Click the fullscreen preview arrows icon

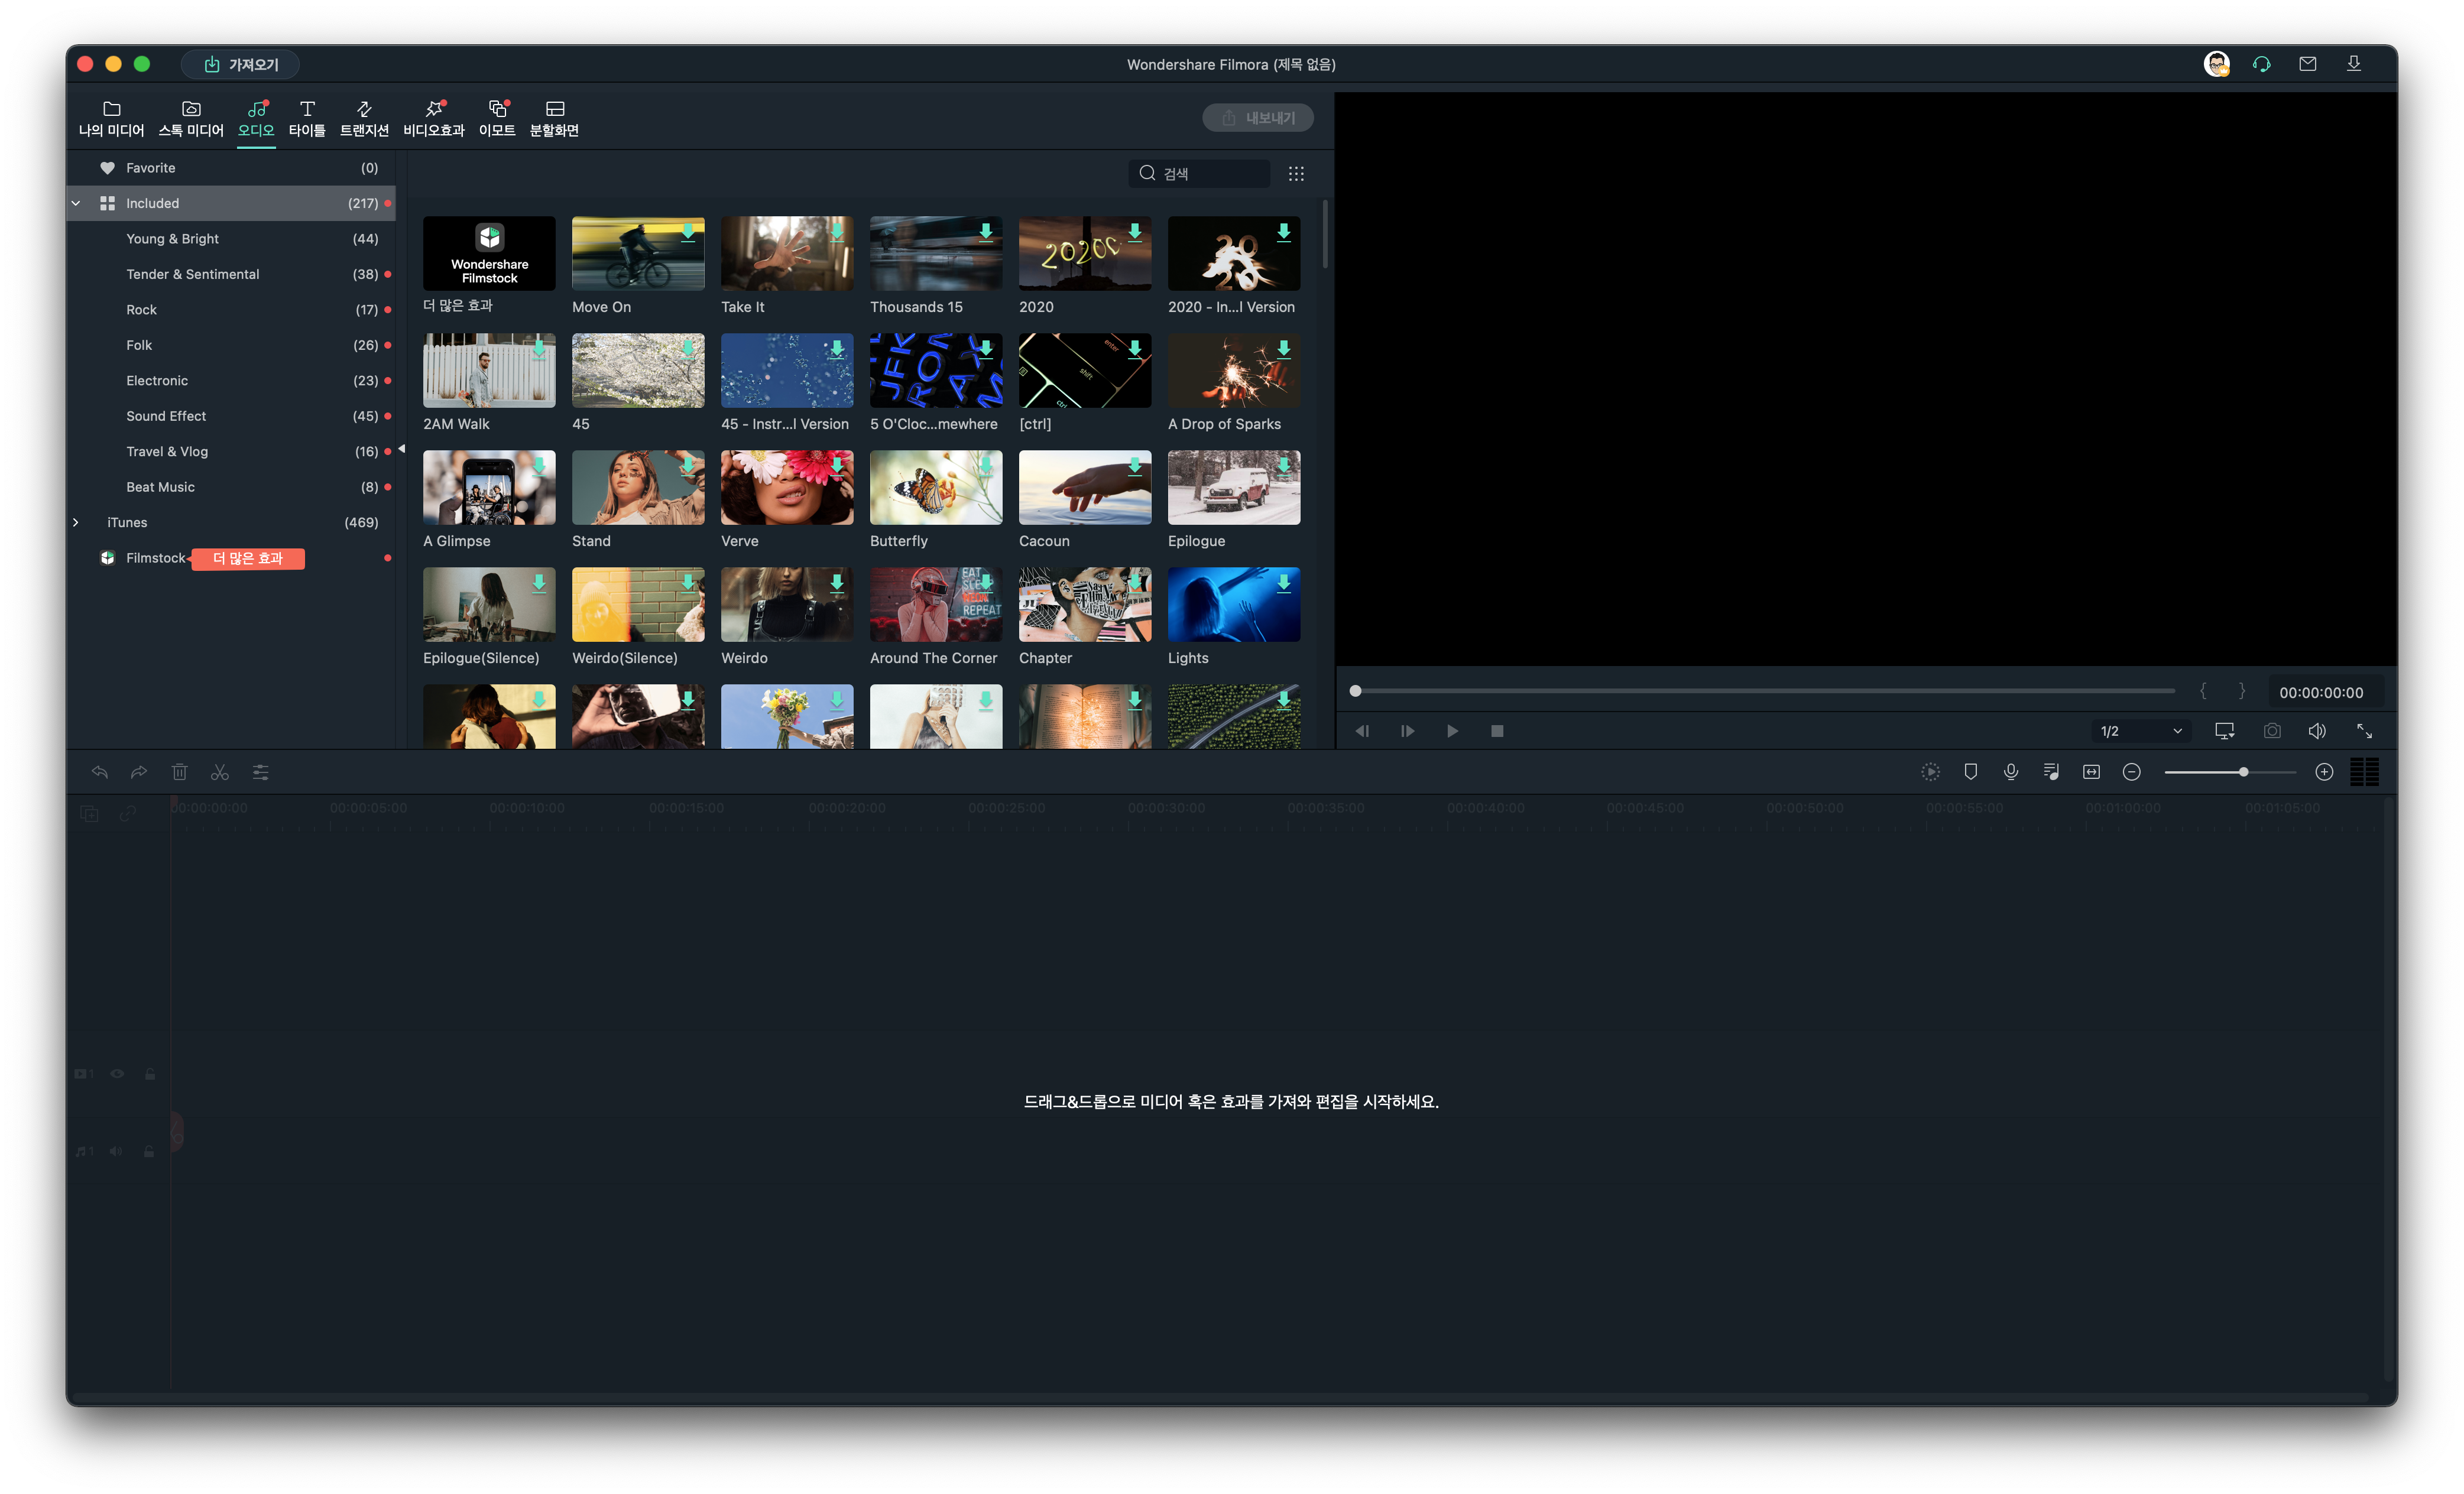tap(2364, 731)
